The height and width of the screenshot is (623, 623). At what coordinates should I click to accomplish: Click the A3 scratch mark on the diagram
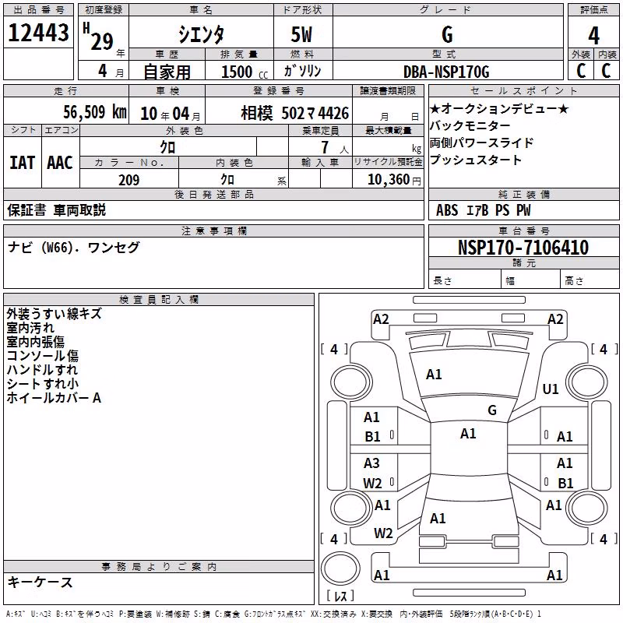pos(371,463)
